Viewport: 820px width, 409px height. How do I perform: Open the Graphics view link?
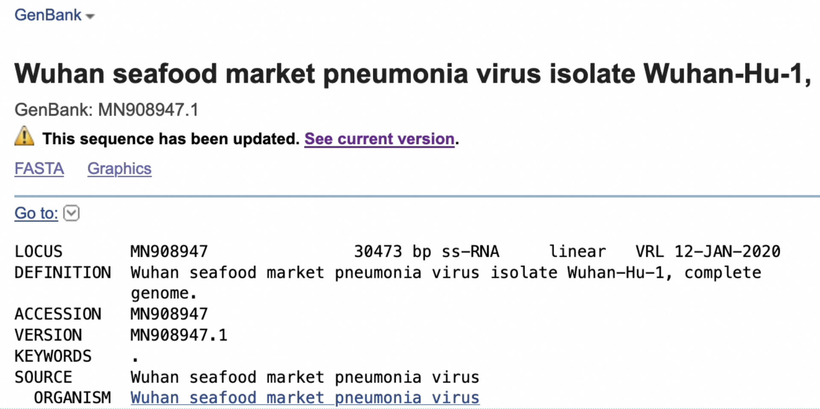(x=119, y=169)
